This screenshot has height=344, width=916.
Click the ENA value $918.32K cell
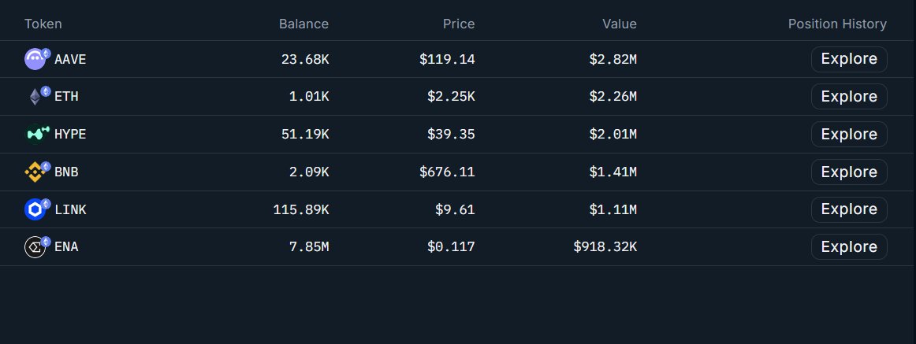pos(605,247)
